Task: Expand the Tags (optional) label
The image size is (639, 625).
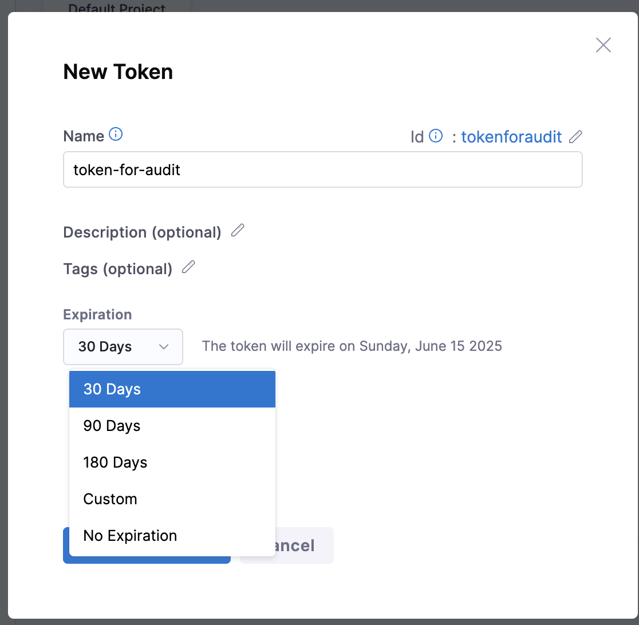Action: tap(117, 269)
